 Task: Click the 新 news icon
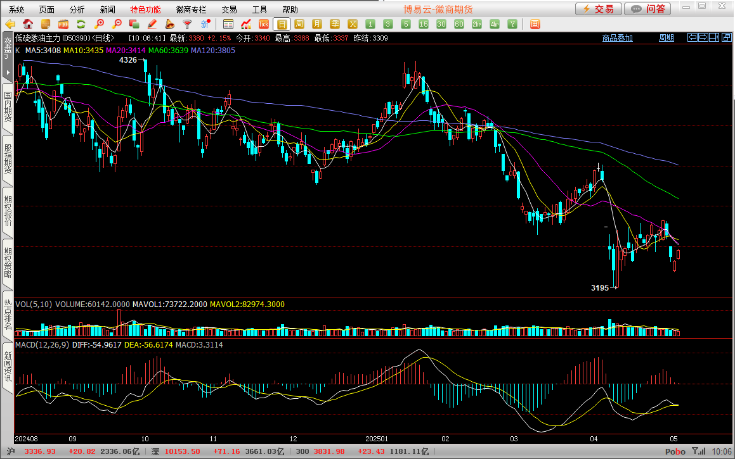205,24
